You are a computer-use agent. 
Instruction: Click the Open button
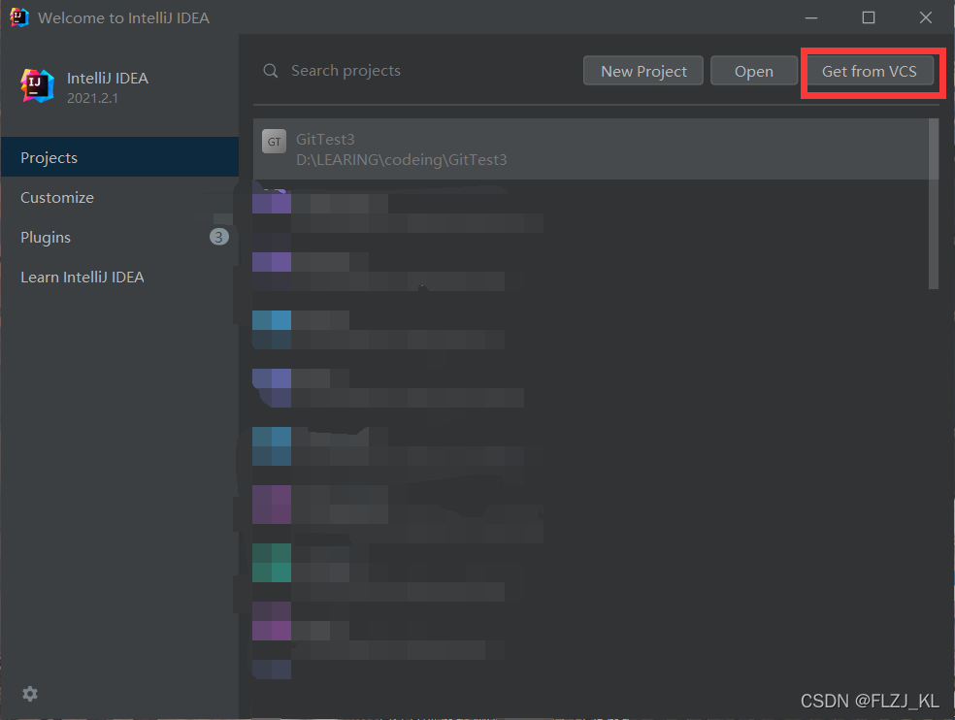pyautogui.click(x=754, y=71)
